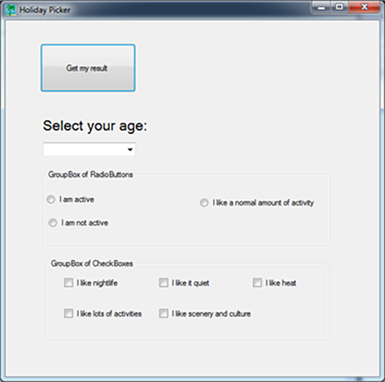
Task: Toggle the I like lots of activities checkbox
Action: point(68,314)
